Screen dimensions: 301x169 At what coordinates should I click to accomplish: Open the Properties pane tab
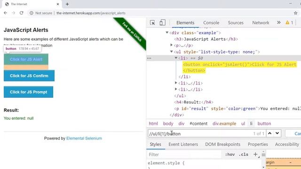258,144
